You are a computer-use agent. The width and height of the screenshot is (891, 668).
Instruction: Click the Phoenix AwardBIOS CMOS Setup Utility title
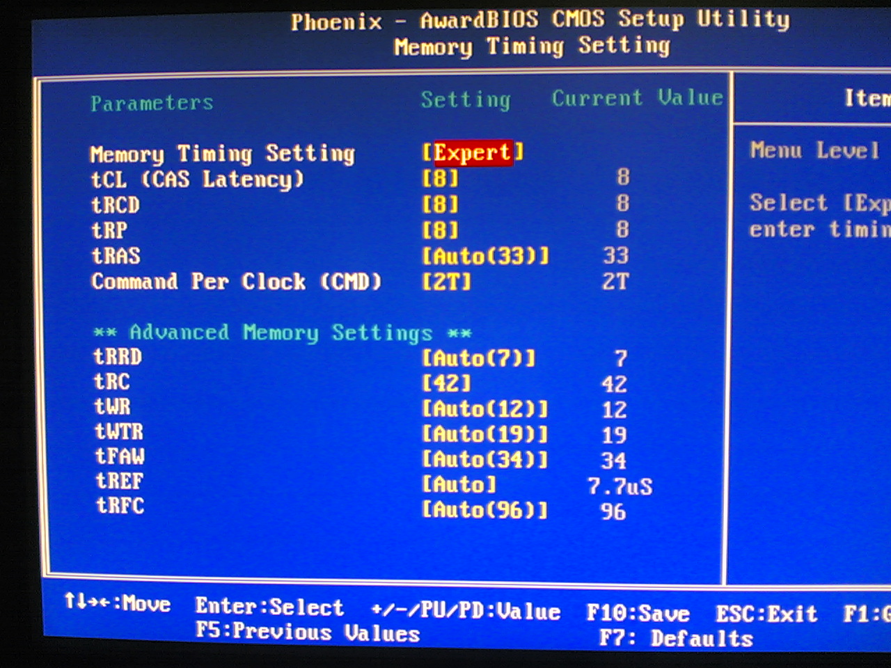541,20
